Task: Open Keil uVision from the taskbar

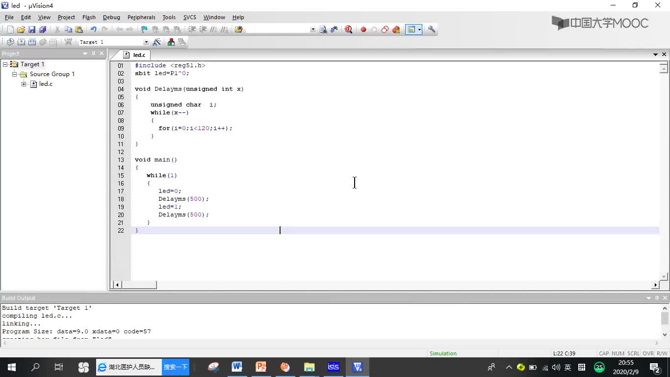Action: tap(357, 367)
